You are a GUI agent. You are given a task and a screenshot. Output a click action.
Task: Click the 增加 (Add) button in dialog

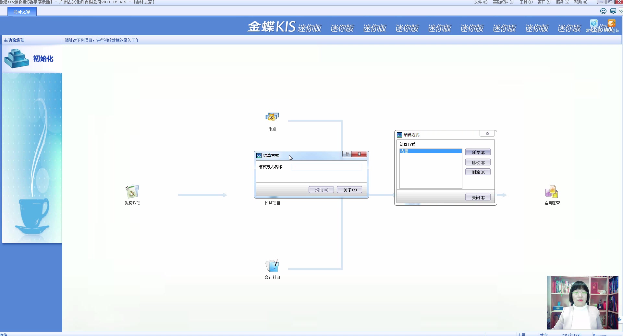(321, 189)
